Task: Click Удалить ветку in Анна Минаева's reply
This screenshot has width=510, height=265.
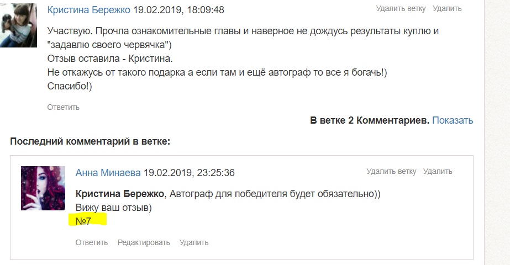Action: (391, 172)
